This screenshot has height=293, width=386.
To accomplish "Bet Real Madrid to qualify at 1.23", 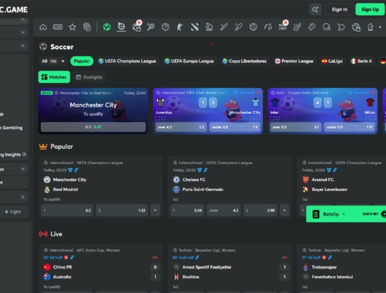I will pos(122,210).
